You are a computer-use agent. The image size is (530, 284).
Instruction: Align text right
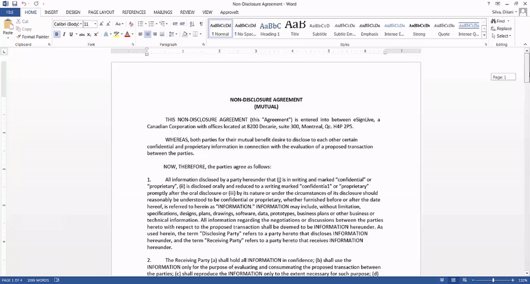pos(155,34)
